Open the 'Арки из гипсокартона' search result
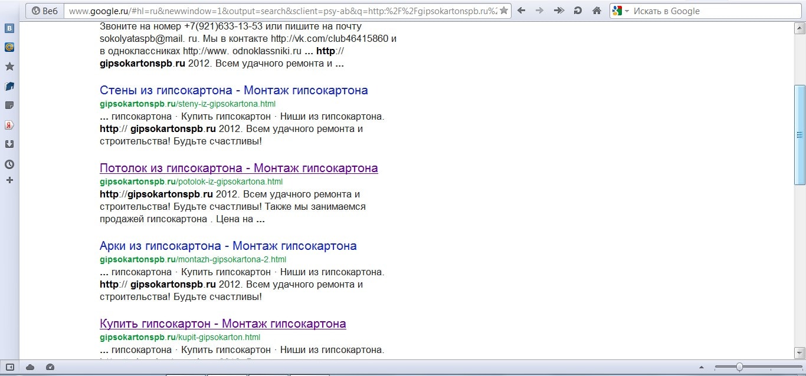 [228, 246]
